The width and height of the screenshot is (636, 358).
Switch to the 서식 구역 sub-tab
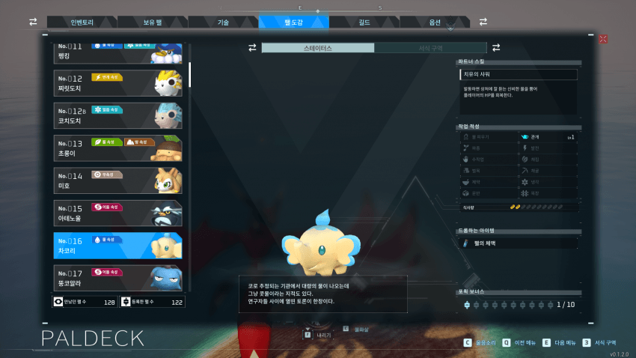click(430, 48)
